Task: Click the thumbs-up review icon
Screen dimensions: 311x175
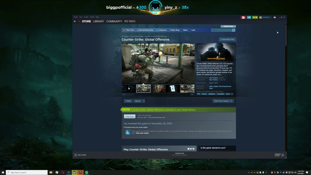Action: coord(127,132)
